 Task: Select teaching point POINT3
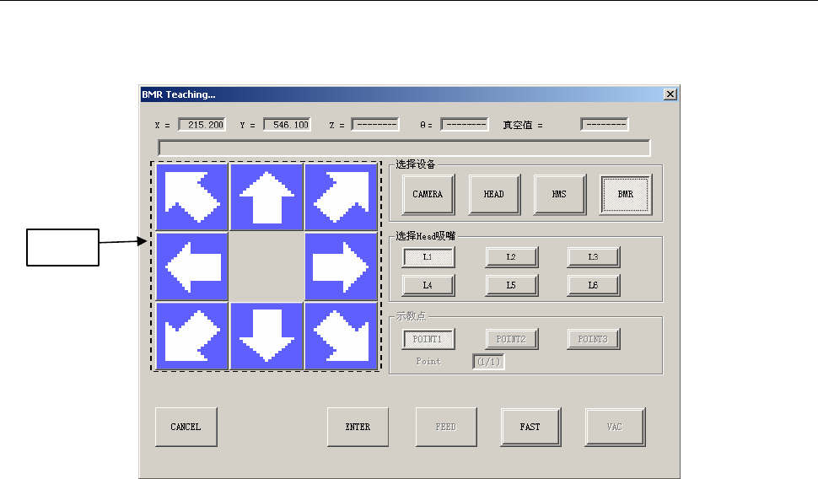click(594, 339)
